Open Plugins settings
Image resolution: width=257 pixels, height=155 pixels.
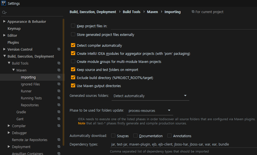13,42
